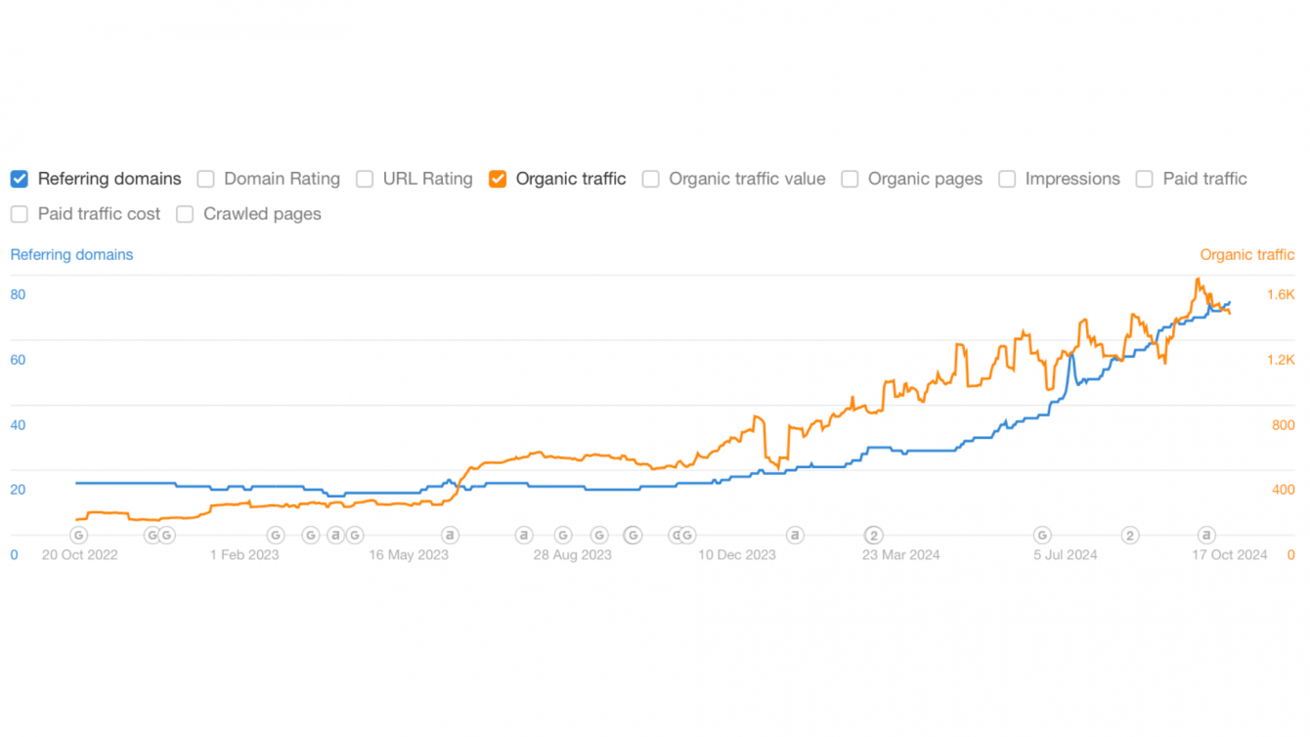Check the Paid traffic cost checkbox

pos(20,214)
